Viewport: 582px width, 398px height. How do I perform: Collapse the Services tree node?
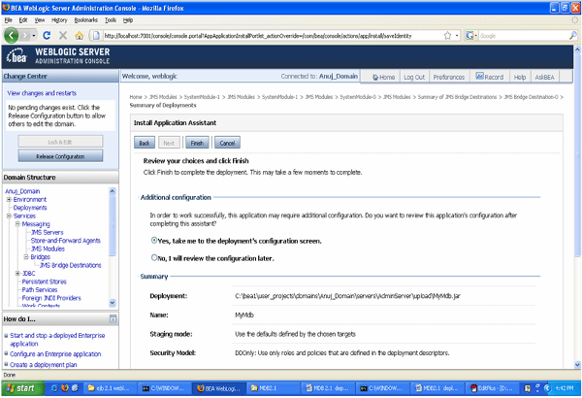coord(9,216)
